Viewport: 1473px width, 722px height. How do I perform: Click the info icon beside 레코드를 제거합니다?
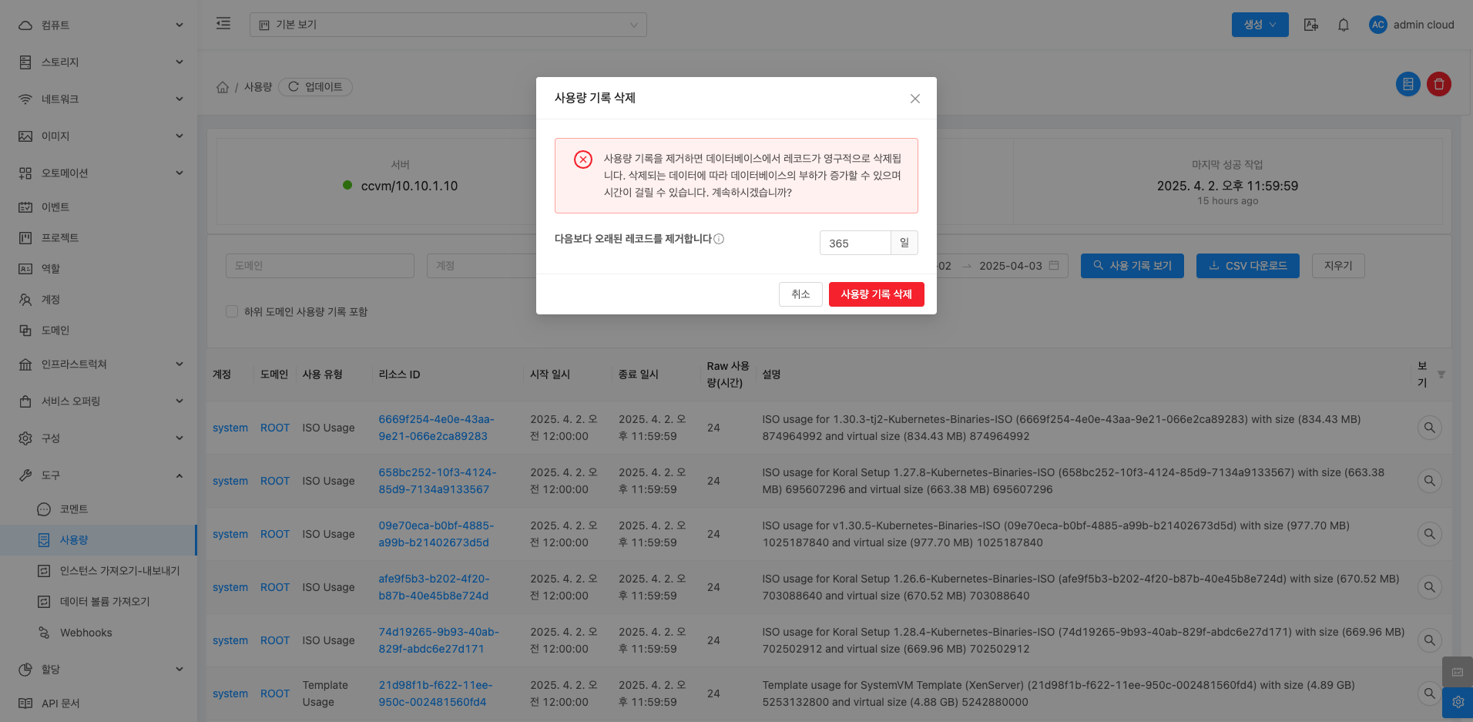coord(719,239)
